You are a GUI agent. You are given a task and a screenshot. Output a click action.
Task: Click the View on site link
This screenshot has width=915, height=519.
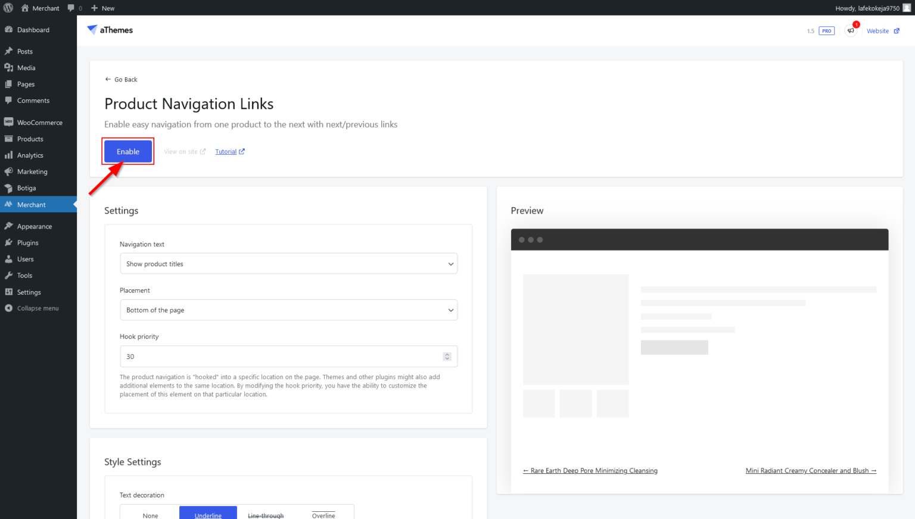coord(185,151)
